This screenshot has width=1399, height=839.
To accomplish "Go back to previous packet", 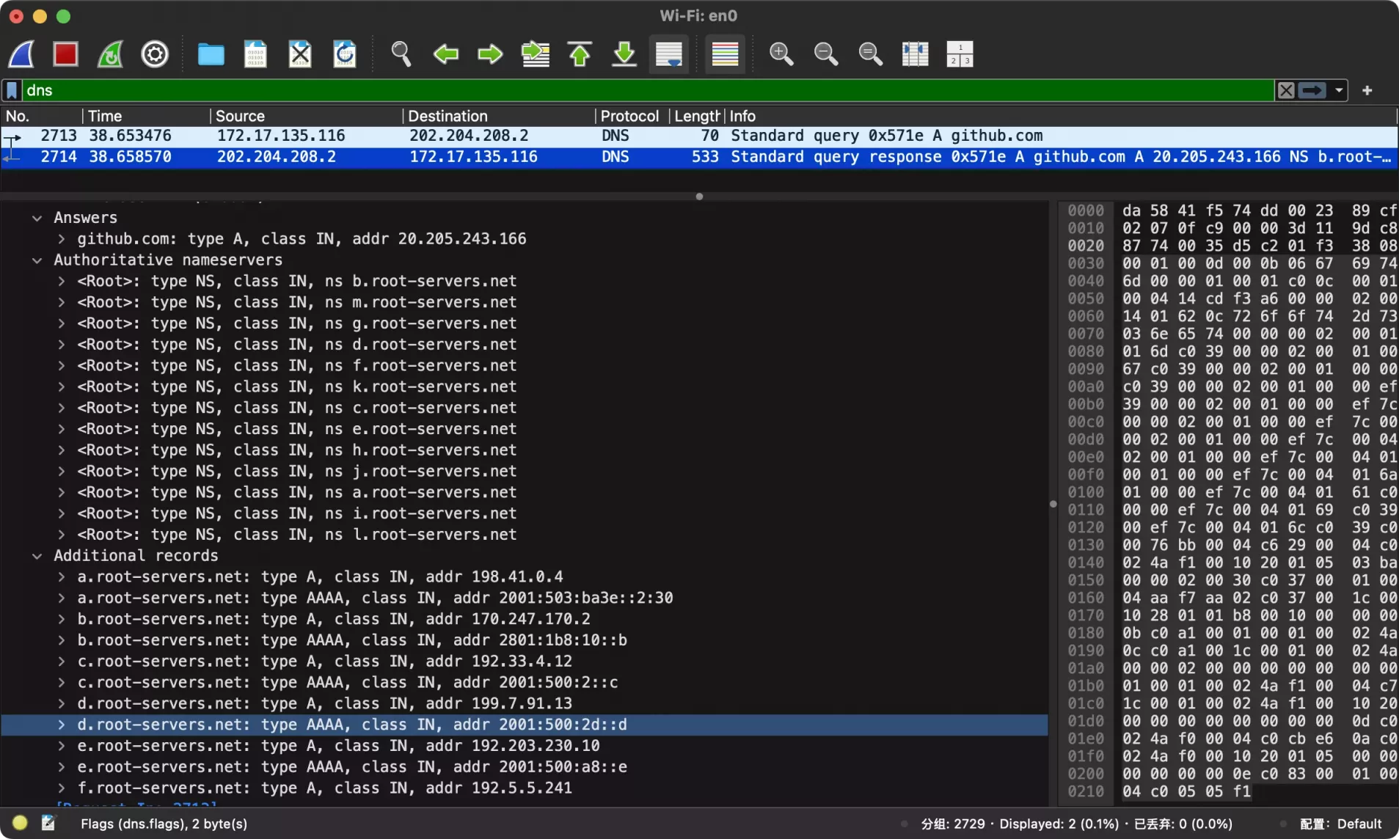I will tap(445, 54).
